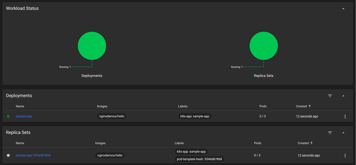The height and width of the screenshot is (165, 356).
Task: Click the green Replica Sets status chart circle
Action: coord(264,46)
